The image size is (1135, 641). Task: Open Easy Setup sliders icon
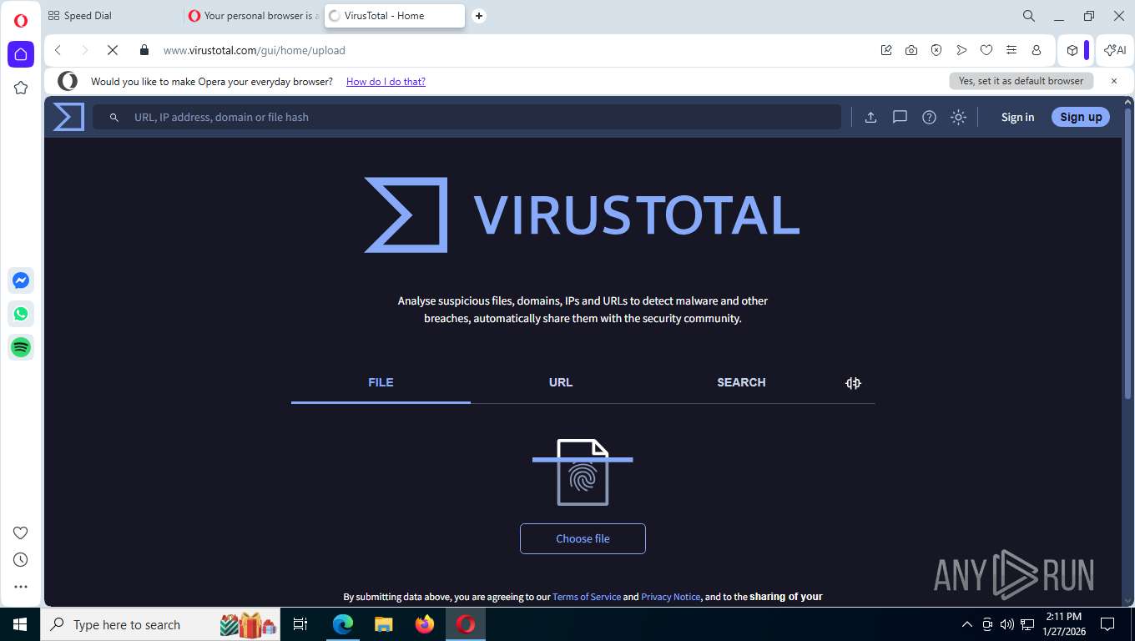1011,50
